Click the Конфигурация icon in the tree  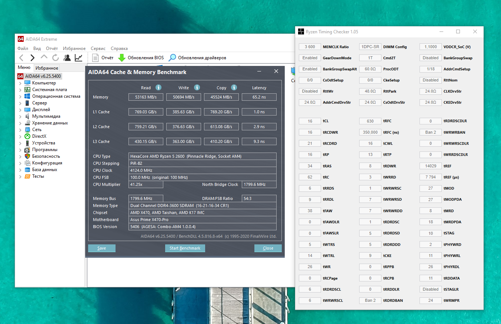pyautogui.click(x=27, y=163)
